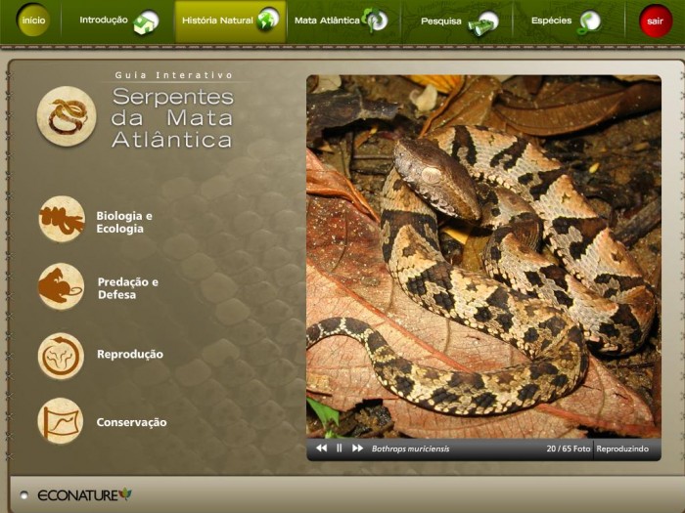This screenshot has height=513, width=685.
Task: Click the Bothrops snake photo
Action: (x=483, y=256)
